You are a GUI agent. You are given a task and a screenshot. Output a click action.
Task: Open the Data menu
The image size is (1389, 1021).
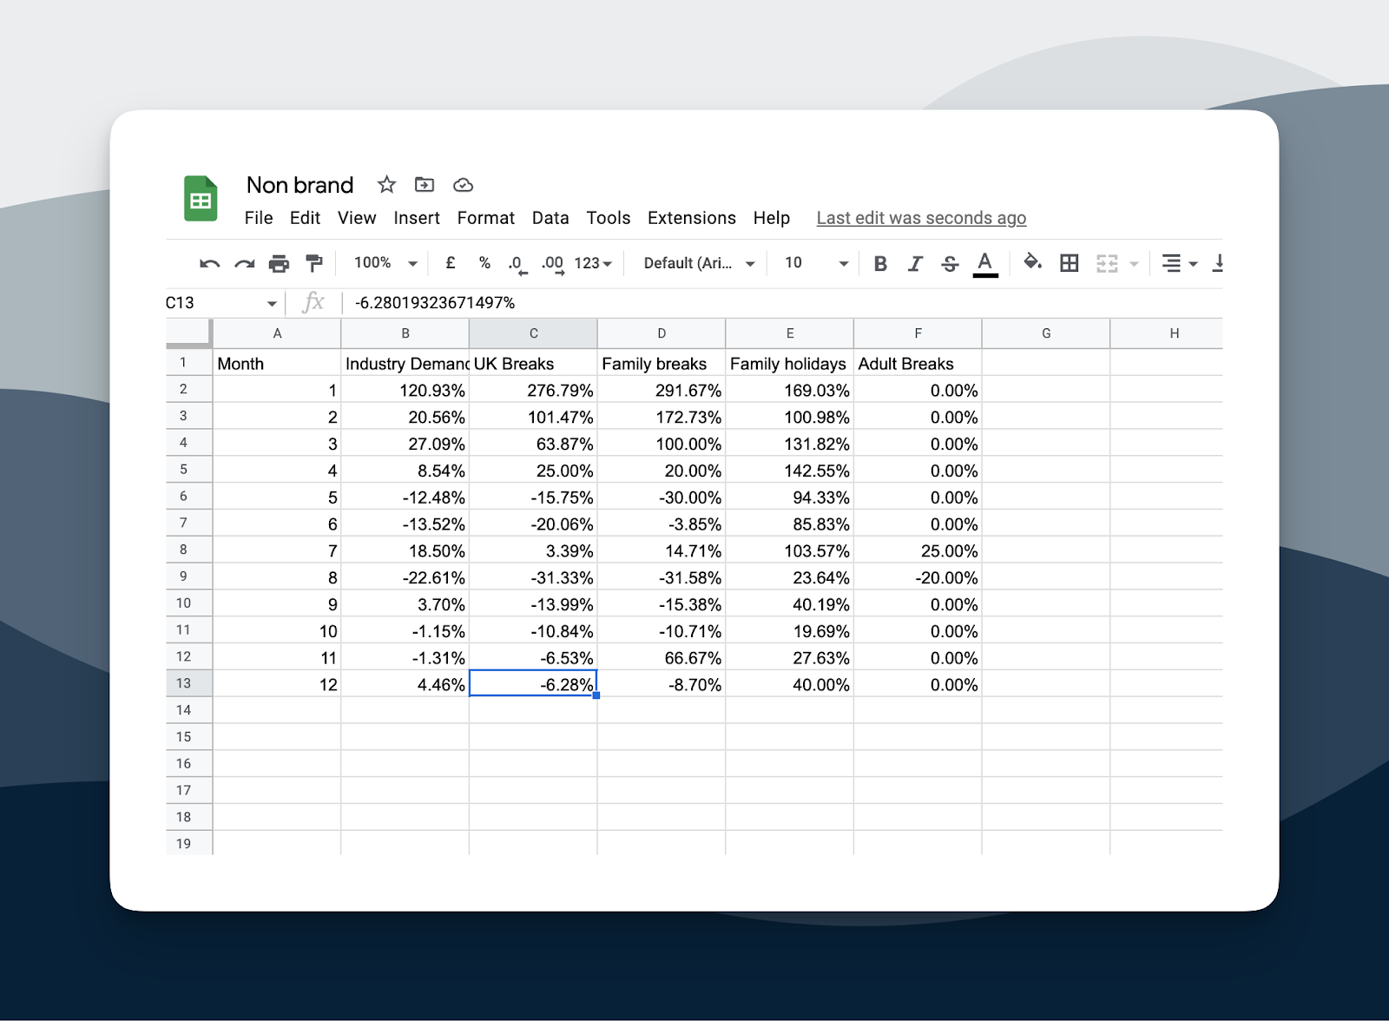pyautogui.click(x=550, y=218)
